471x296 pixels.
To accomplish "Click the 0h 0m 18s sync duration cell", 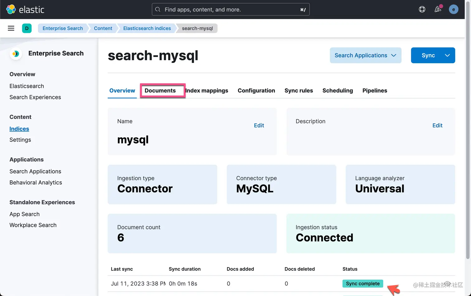I will tap(183, 284).
